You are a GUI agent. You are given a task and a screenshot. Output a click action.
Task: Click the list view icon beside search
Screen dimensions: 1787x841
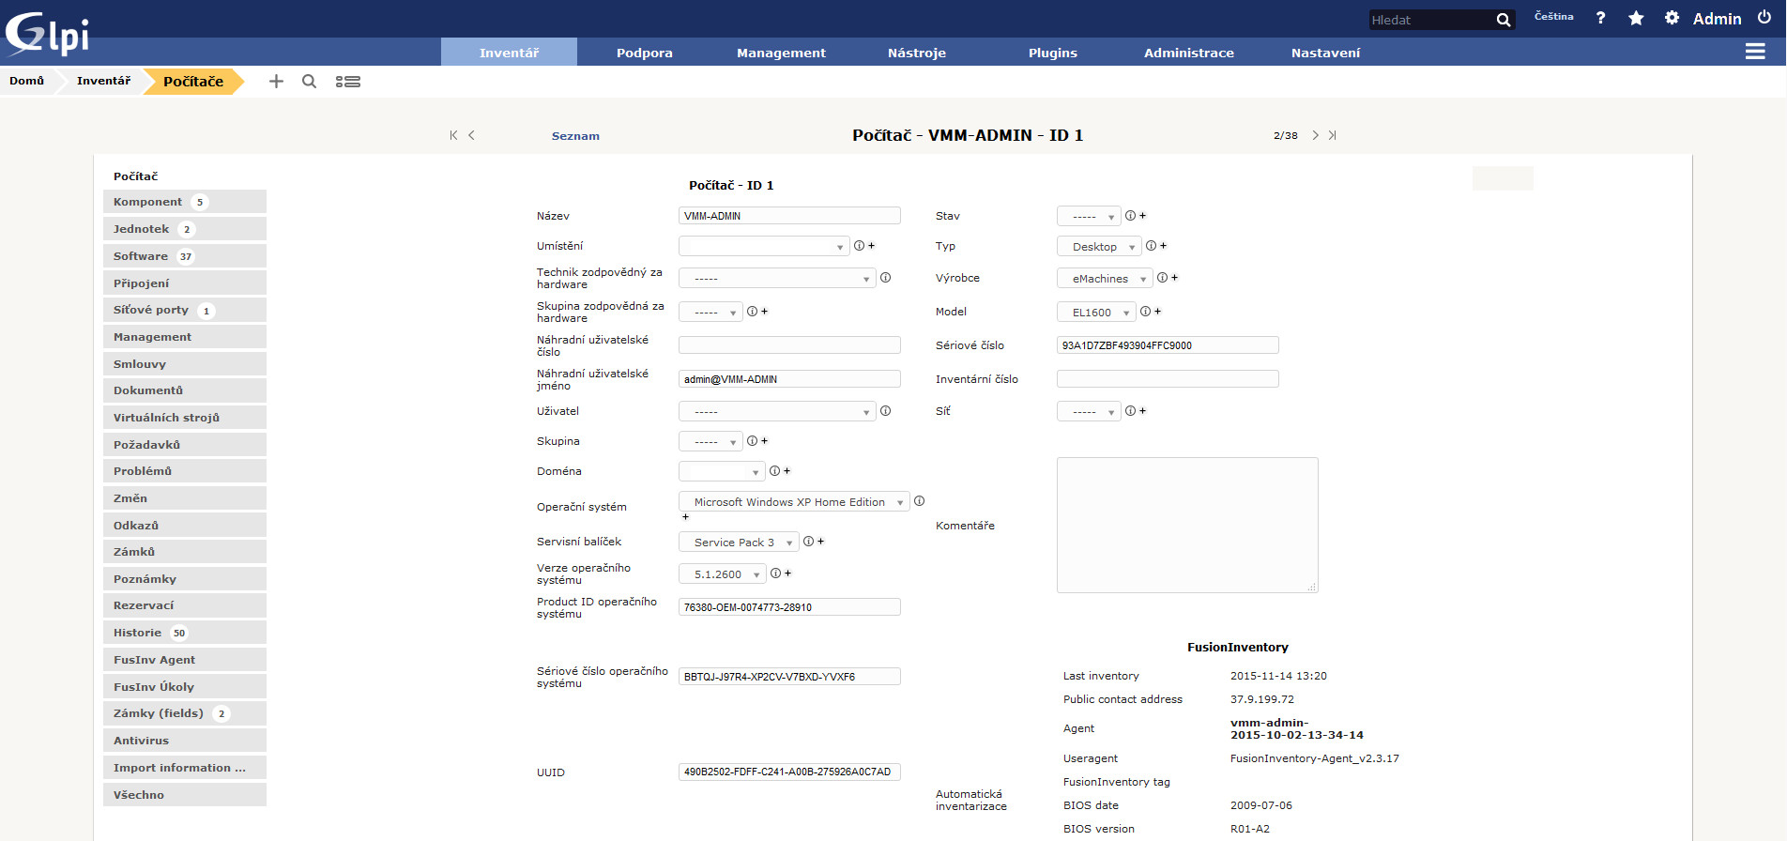point(348,82)
